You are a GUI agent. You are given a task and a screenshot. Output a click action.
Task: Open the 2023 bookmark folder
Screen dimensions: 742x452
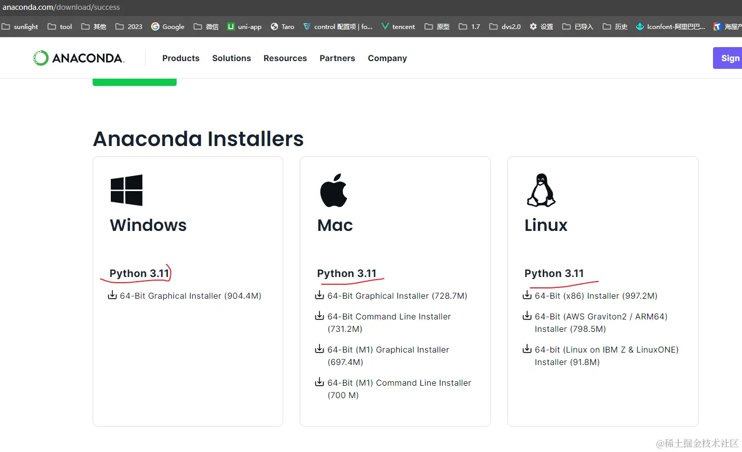[129, 26]
